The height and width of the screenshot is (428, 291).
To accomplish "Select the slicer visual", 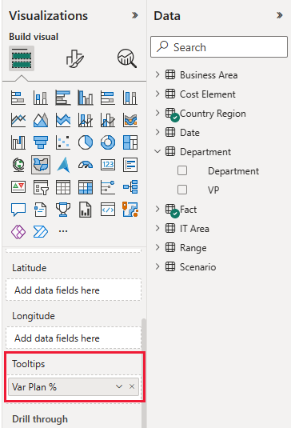I will pyautogui.click(x=41, y=187).
